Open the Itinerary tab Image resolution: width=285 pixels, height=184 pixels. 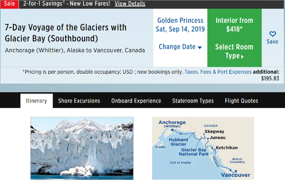click(x=37, y=101)
